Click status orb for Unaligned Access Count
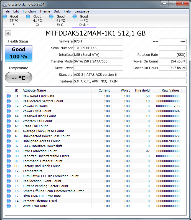This screenshot has height=220, width=191. (x=9, y=141)
